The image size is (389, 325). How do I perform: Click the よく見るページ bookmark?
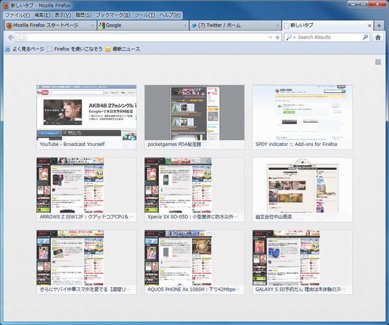(25, 49)
